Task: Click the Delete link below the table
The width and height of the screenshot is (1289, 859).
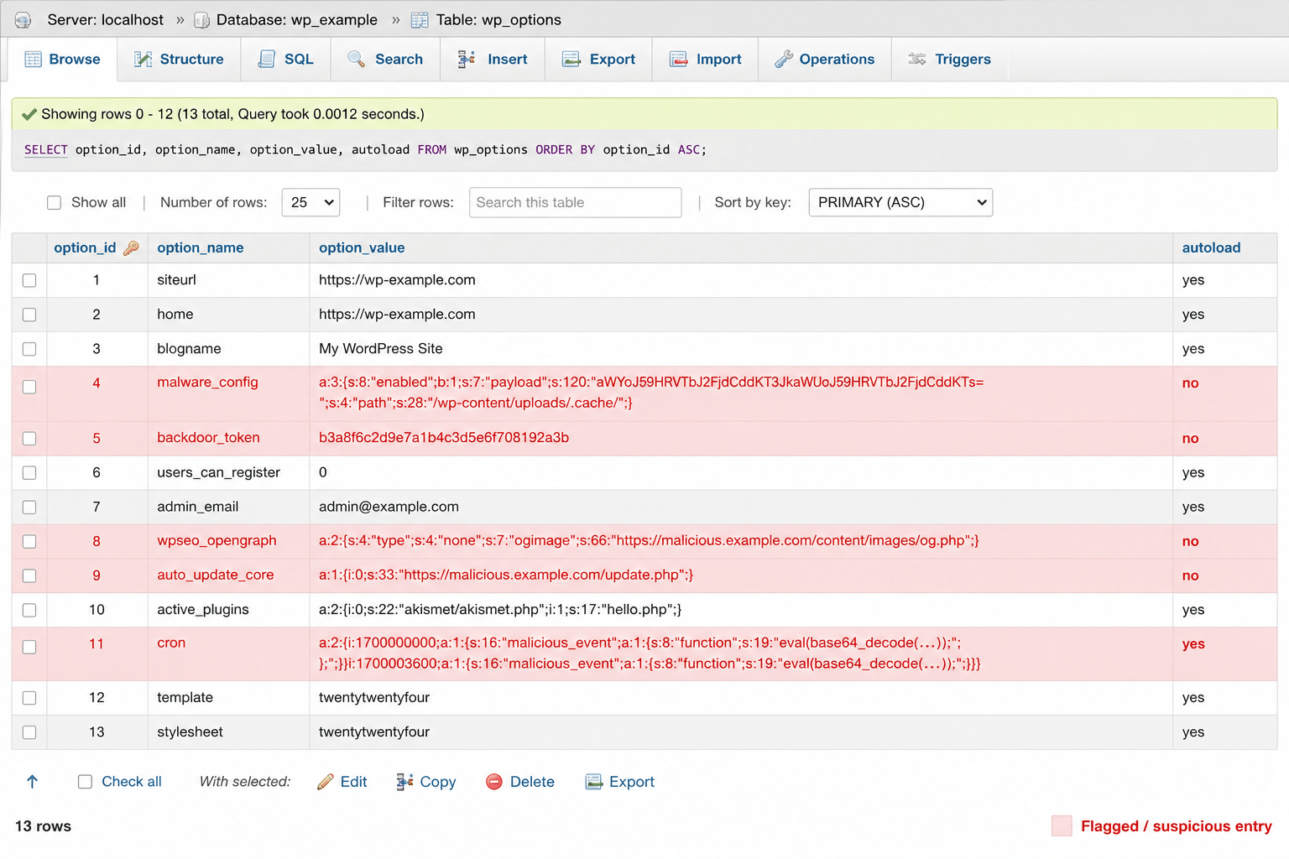Action: click(532, 782)
